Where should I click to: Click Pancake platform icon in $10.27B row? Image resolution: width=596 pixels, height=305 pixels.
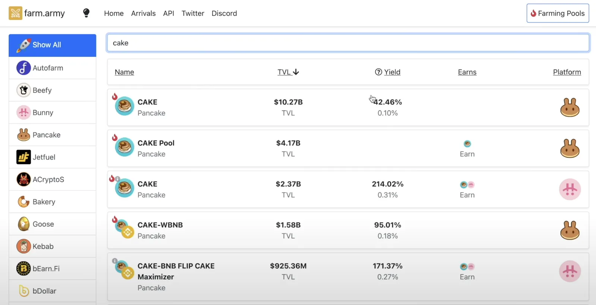(x=570, y=107)
